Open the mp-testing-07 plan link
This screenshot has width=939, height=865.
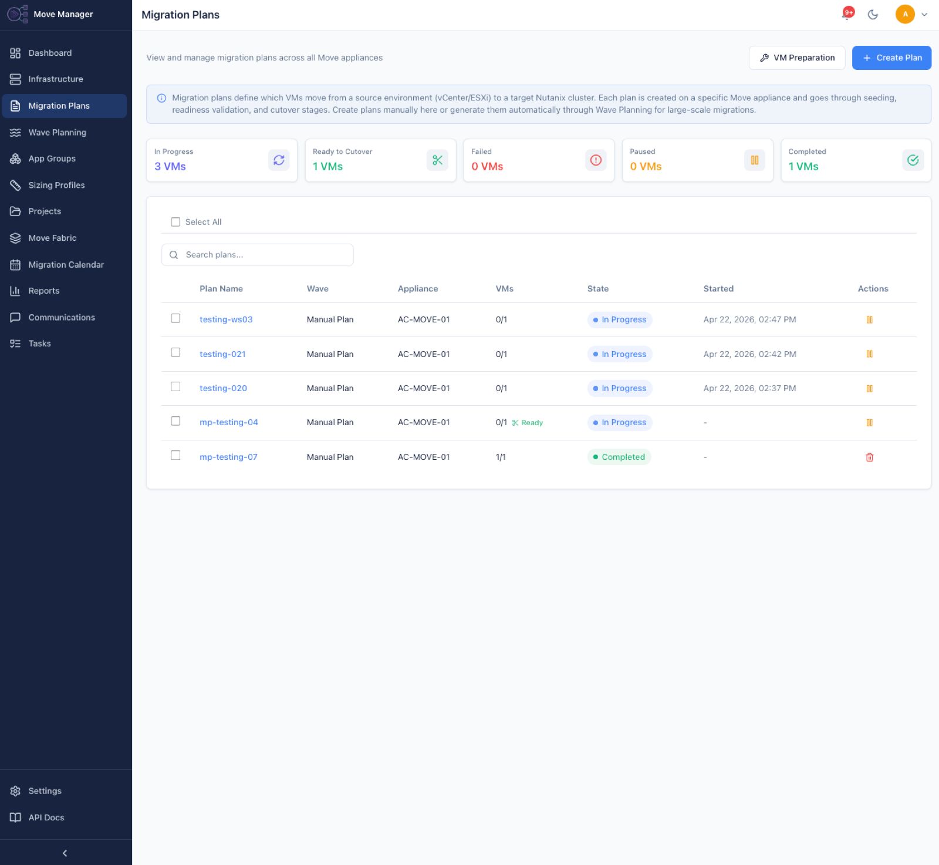pos(228,457)
